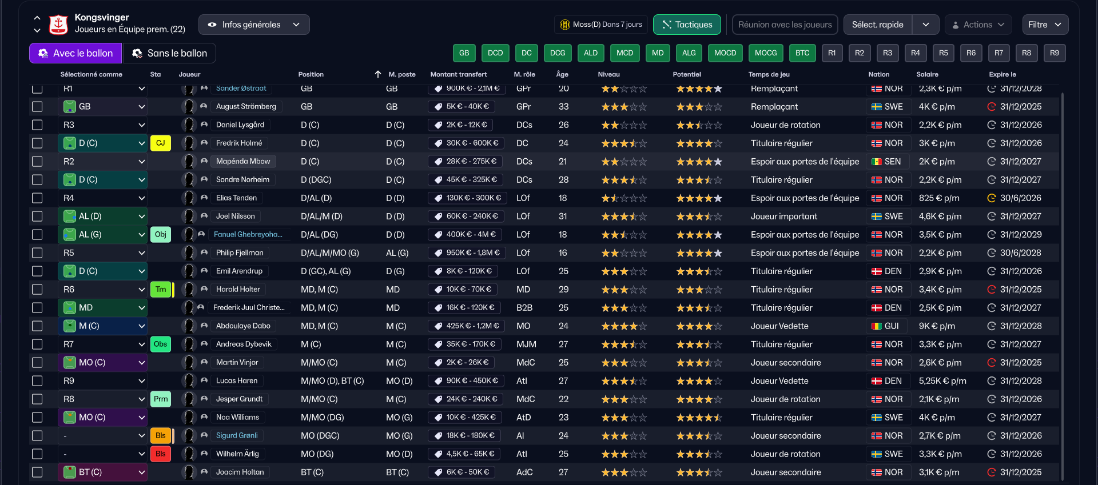Viewport: 1098px width, 485px height.
Task: Click Abdoulaye Dabo's player portrait icon
Action: [189, 326]
